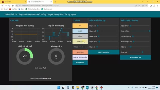160x90 pixels.
Task: Open Tài liệu hướng dẫn bookmark
Action: (x=32, y=9)
